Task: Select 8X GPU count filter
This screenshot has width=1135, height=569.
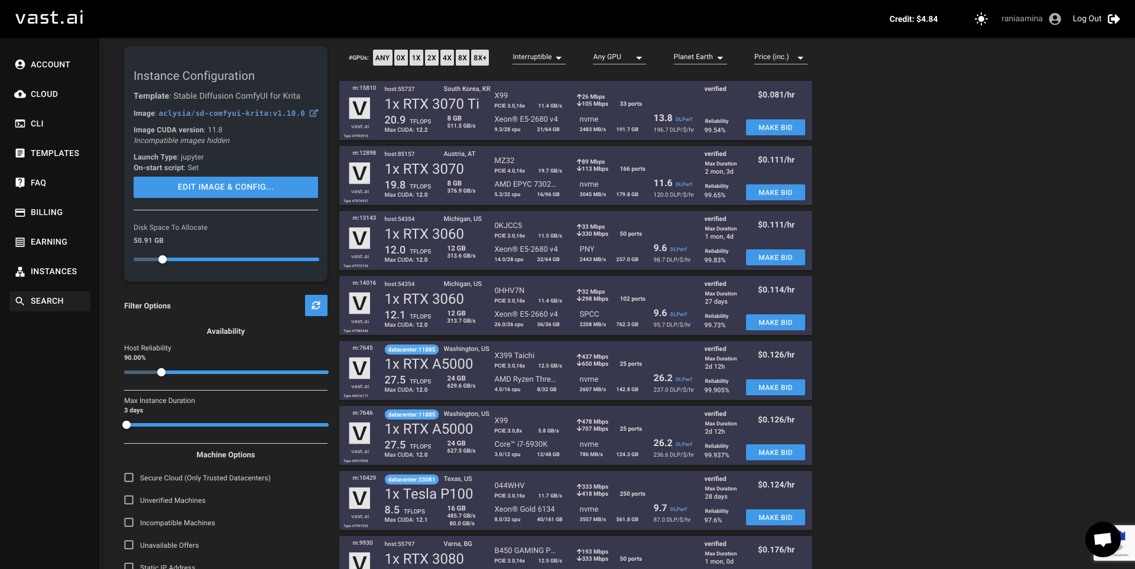Action: point(462,57)
